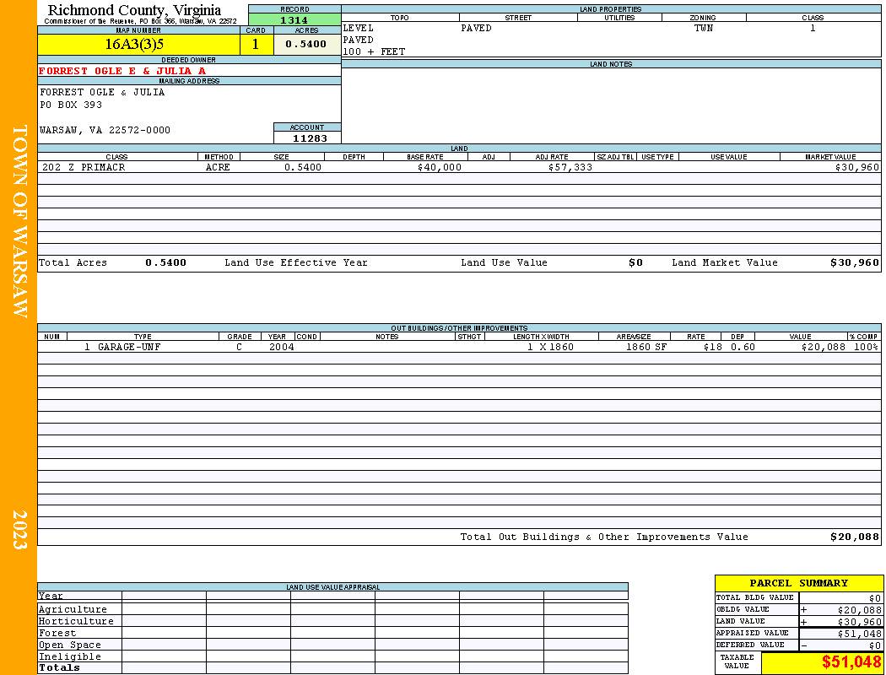
Task: Click the garage year 2004
Action: tap(281, 347)
